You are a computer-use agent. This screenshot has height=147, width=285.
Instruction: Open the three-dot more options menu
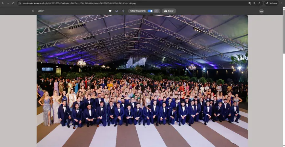(261, 11)
